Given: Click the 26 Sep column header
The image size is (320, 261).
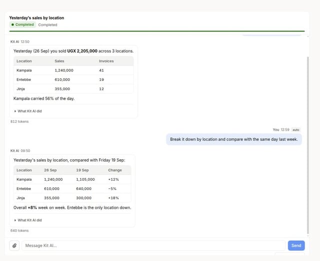Looking at the screenshot, I should pos(50,170).
